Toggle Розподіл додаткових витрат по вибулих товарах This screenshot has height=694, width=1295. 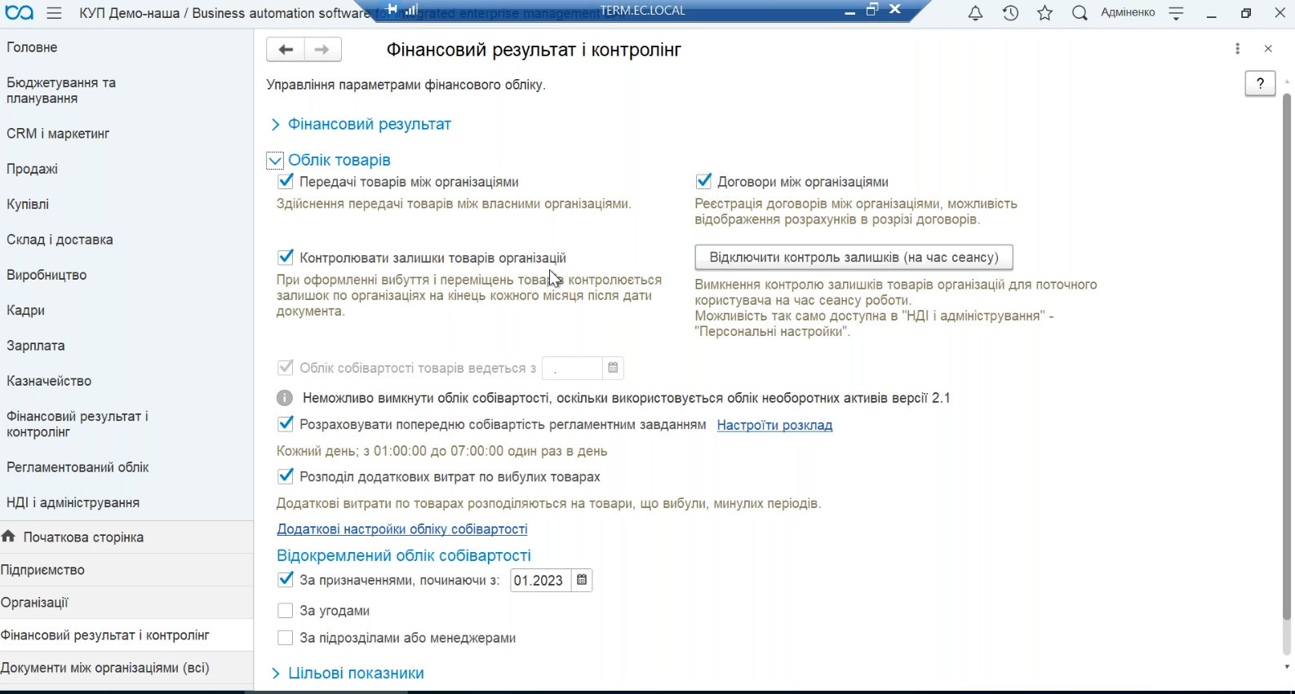coord(286,476)
